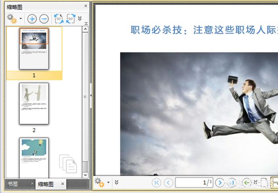The width and height of the screenshot is (278, 193).
Task: Go to the last page
Action: 232,183
